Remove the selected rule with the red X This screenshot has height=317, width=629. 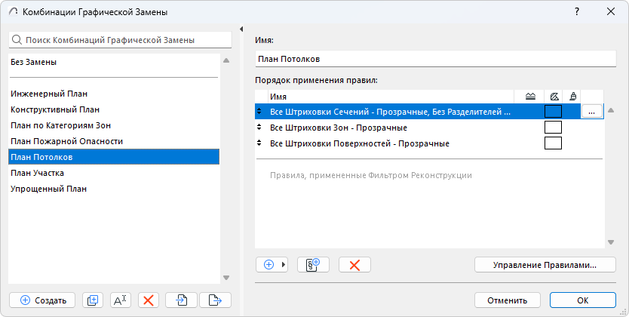click(x=354, y=265)
